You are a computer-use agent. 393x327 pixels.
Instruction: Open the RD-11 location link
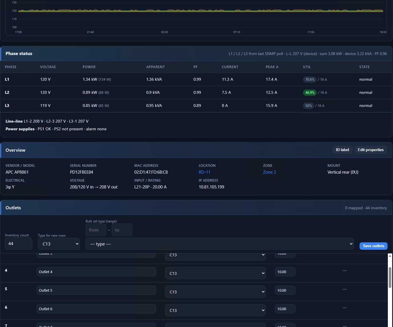pos(204,172)
